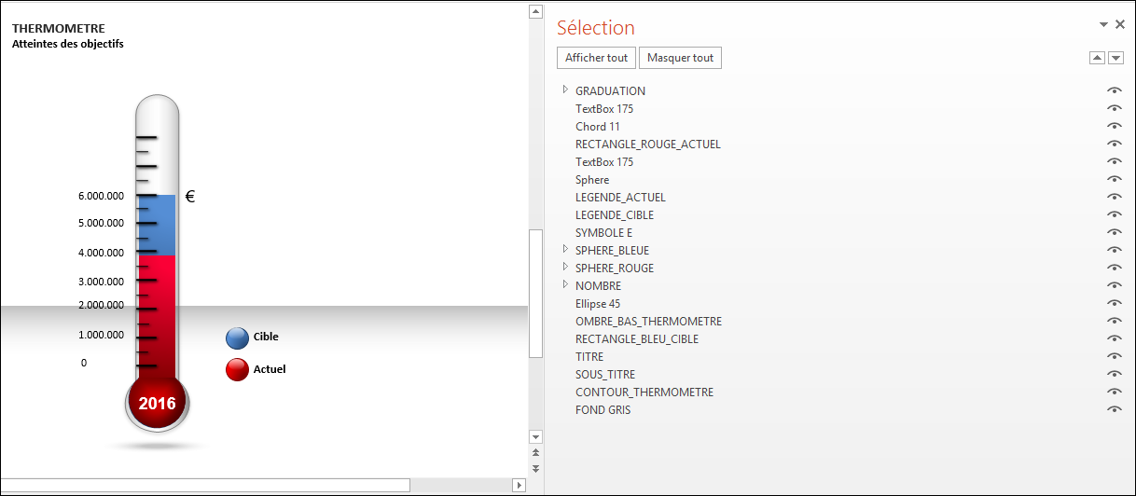
Task: Toggle visibility of LEGENDE_CIBLE
Action: coord(1114,214)
